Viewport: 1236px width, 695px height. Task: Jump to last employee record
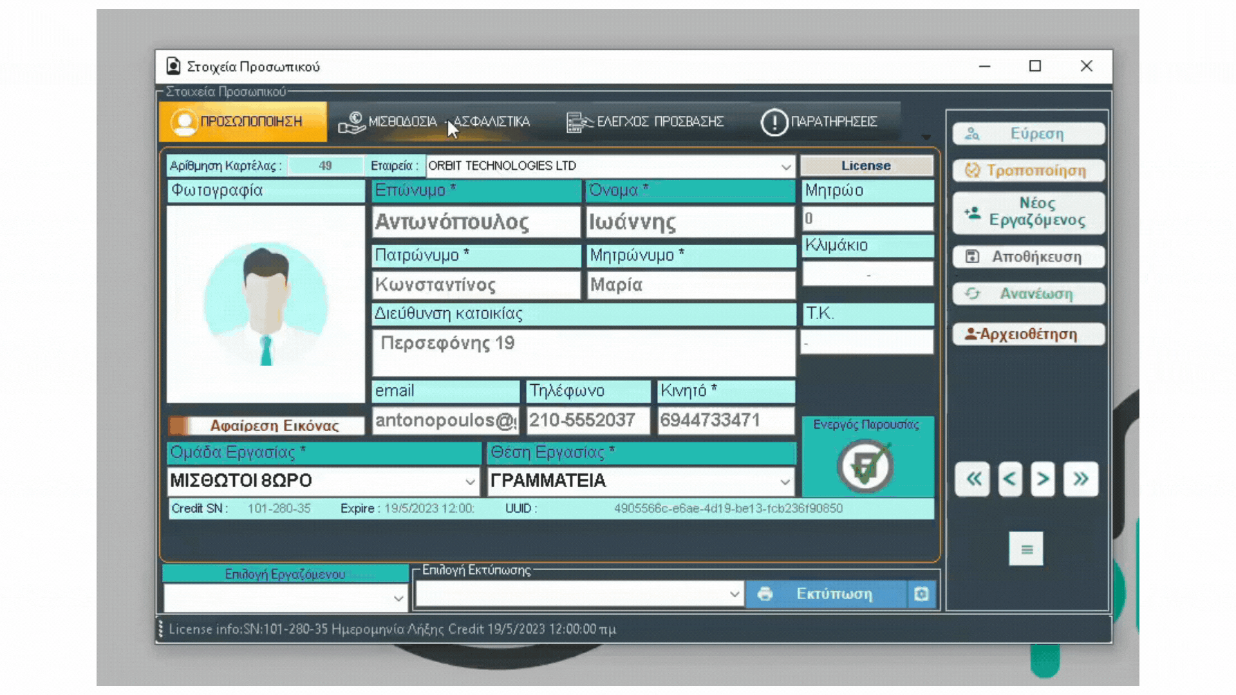1080,479
